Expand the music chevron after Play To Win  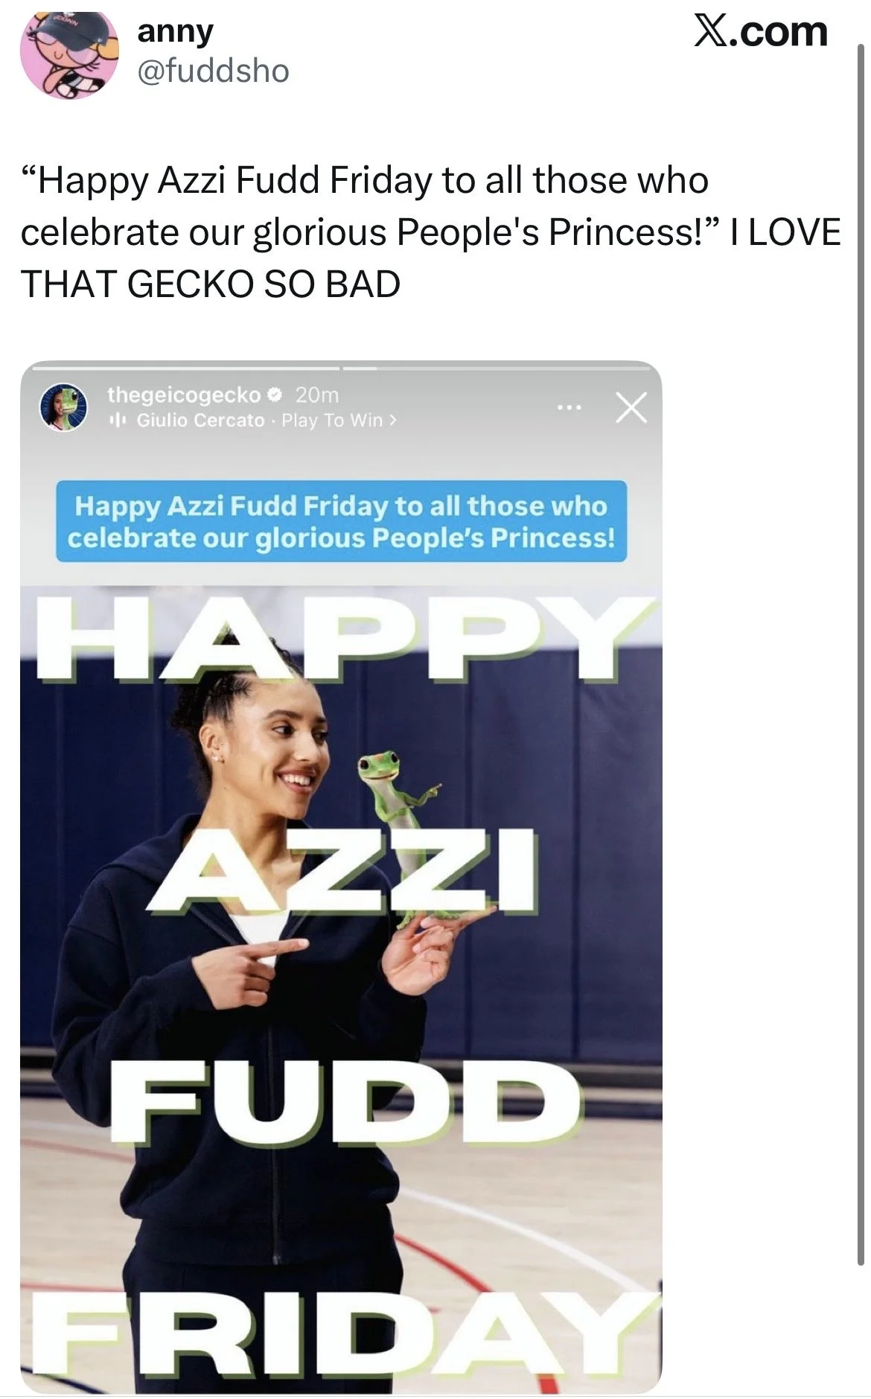[x=393, y=421]
